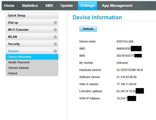Expand the Wi-Fi Extender arrow icon
156x120 pixels.
tap(55, 30)
